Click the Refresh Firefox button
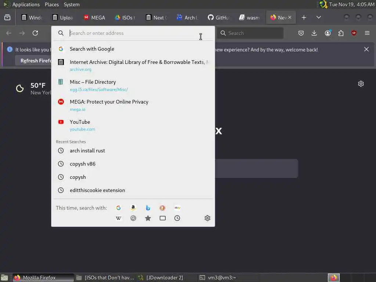376x282 pixels. coord(33,61)
